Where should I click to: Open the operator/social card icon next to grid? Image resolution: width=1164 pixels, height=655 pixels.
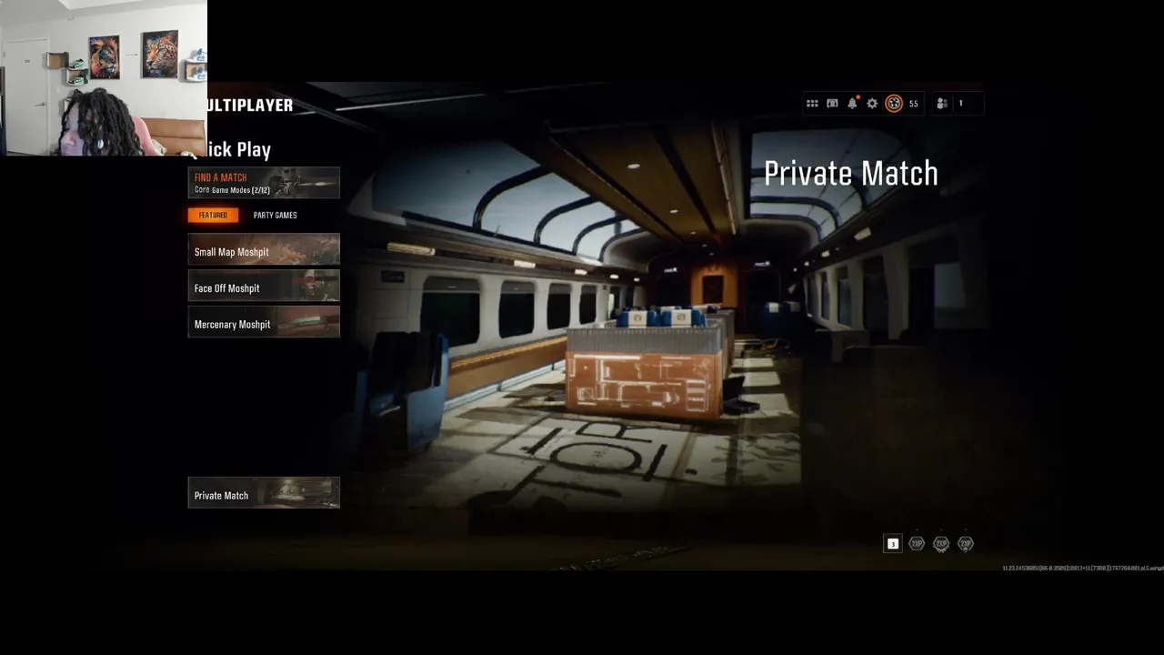[x=832, y=104]
